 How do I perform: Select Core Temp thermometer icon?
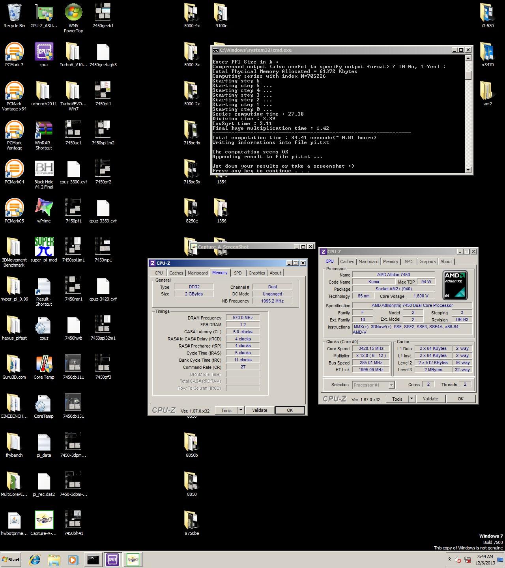point(44,367)
